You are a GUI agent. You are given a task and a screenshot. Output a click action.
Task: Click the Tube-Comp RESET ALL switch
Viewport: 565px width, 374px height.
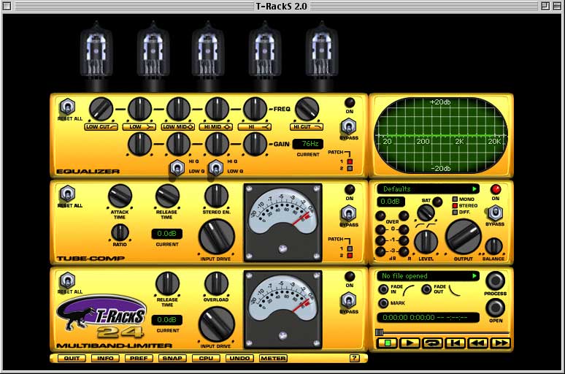click(x=67, y=194)
